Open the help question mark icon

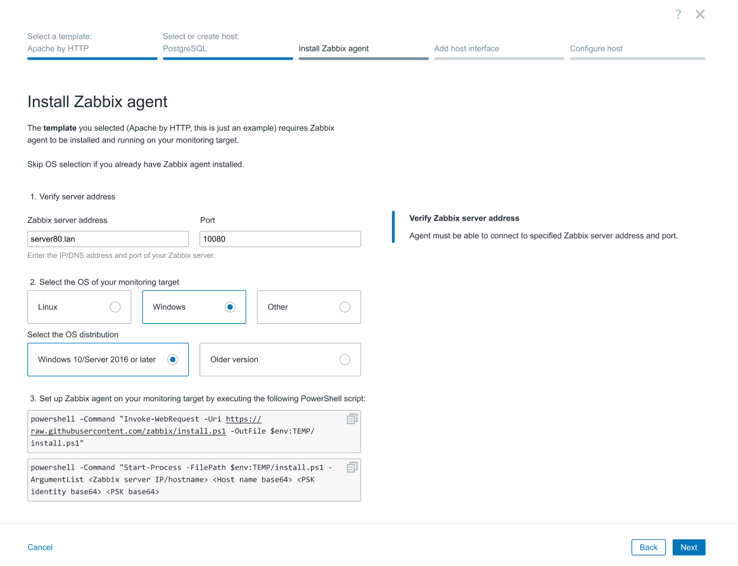pos(678,15)
